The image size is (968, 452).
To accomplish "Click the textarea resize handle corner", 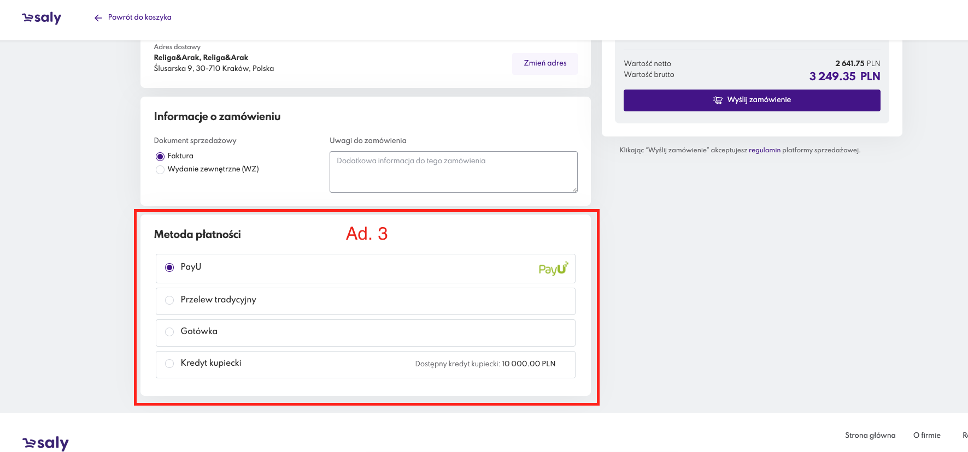I will point(574,189).
